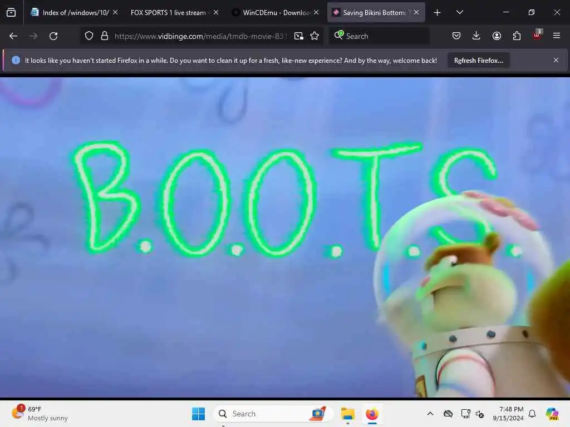Image resolution: width=570 pixels, height=427 pixels.
Task: Launch Copilot preview from taskbar
Action: coord(552,414)
